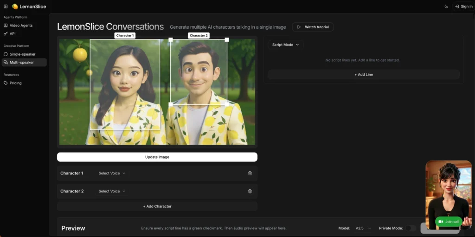
Task: Click top-left handle of Character 2 box
Action: pyautogui.click(x=171, y=40)
